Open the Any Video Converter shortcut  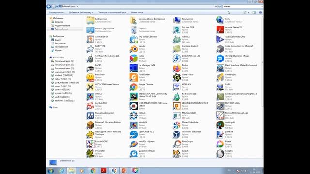[144, 39]
